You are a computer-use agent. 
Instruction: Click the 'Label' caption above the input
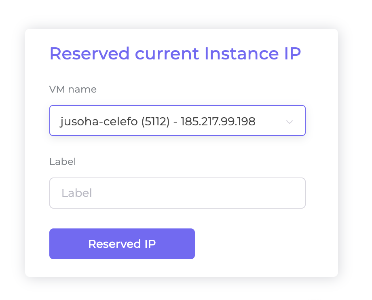click(x=63, y=162)
